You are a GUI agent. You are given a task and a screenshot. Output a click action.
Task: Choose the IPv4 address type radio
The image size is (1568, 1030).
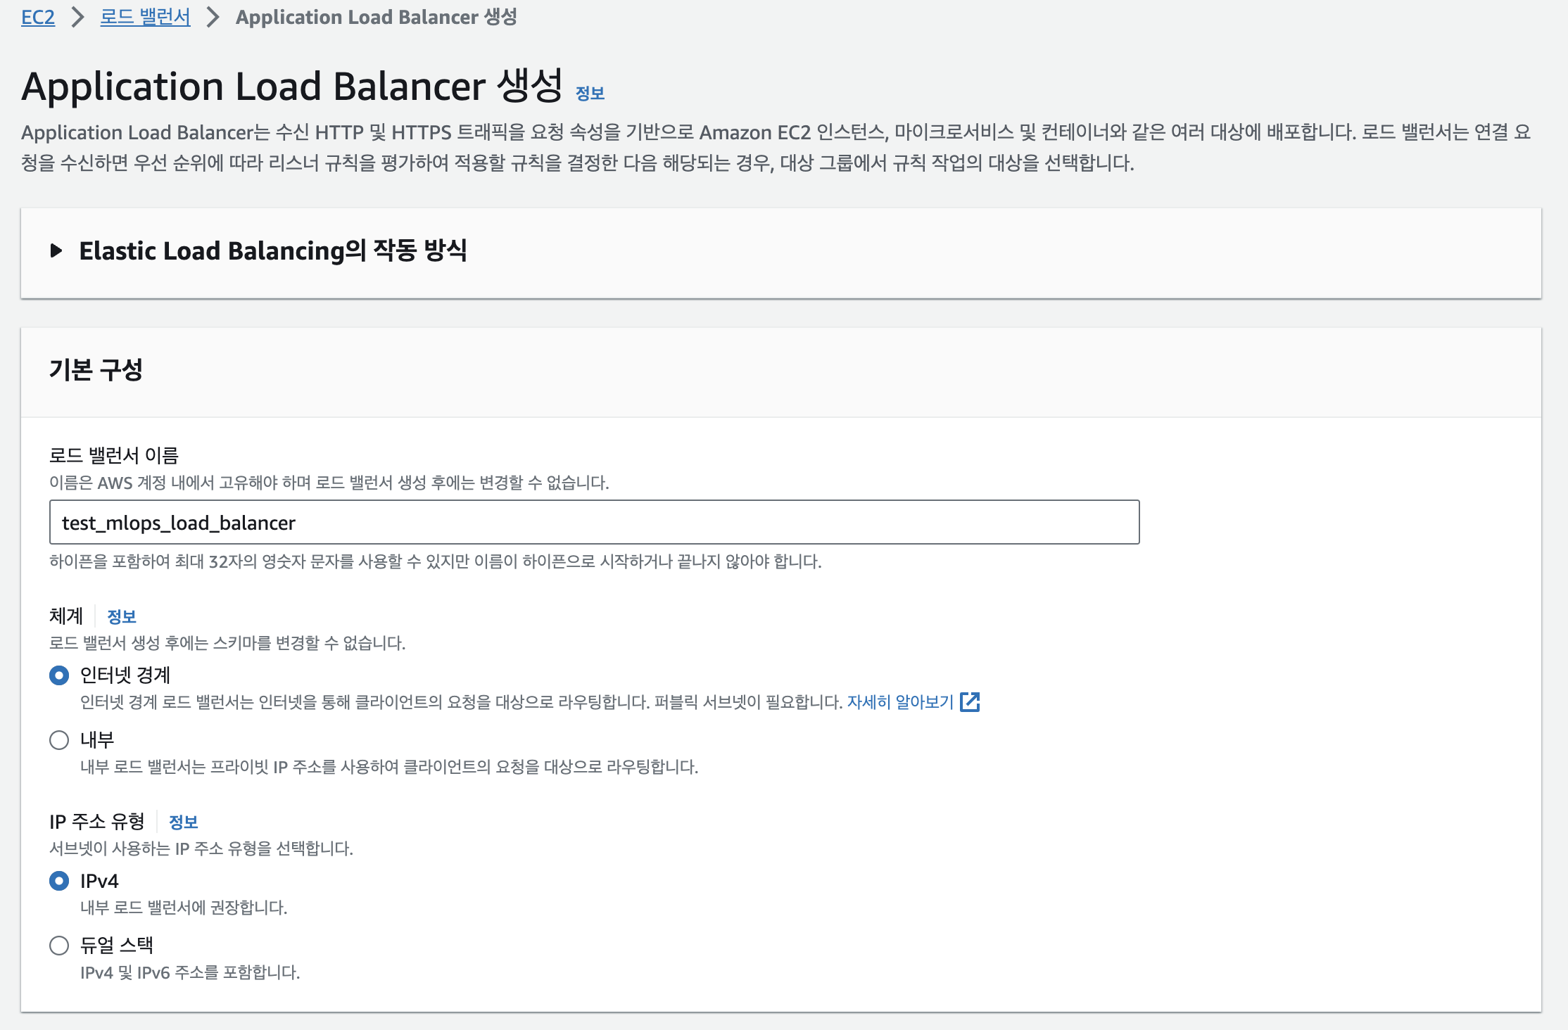pos(59,881)
